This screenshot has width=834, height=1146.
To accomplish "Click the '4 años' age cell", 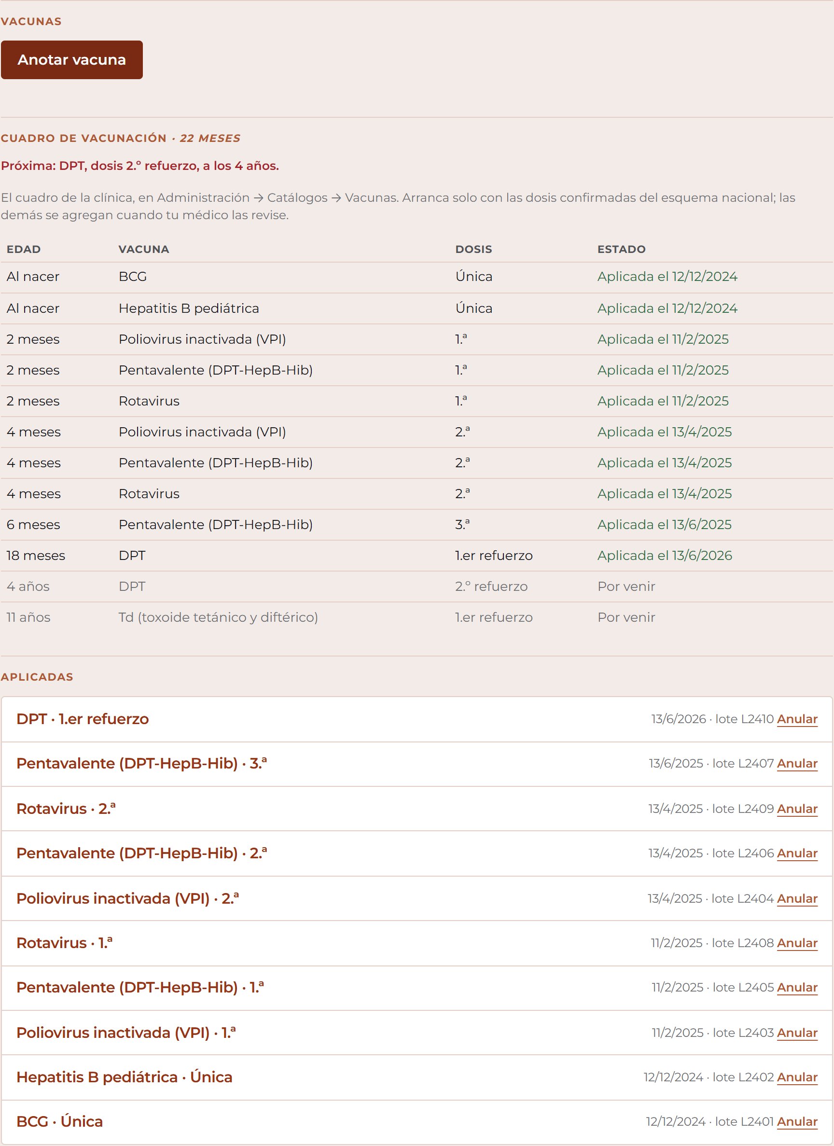I will (x=28, y=587).
